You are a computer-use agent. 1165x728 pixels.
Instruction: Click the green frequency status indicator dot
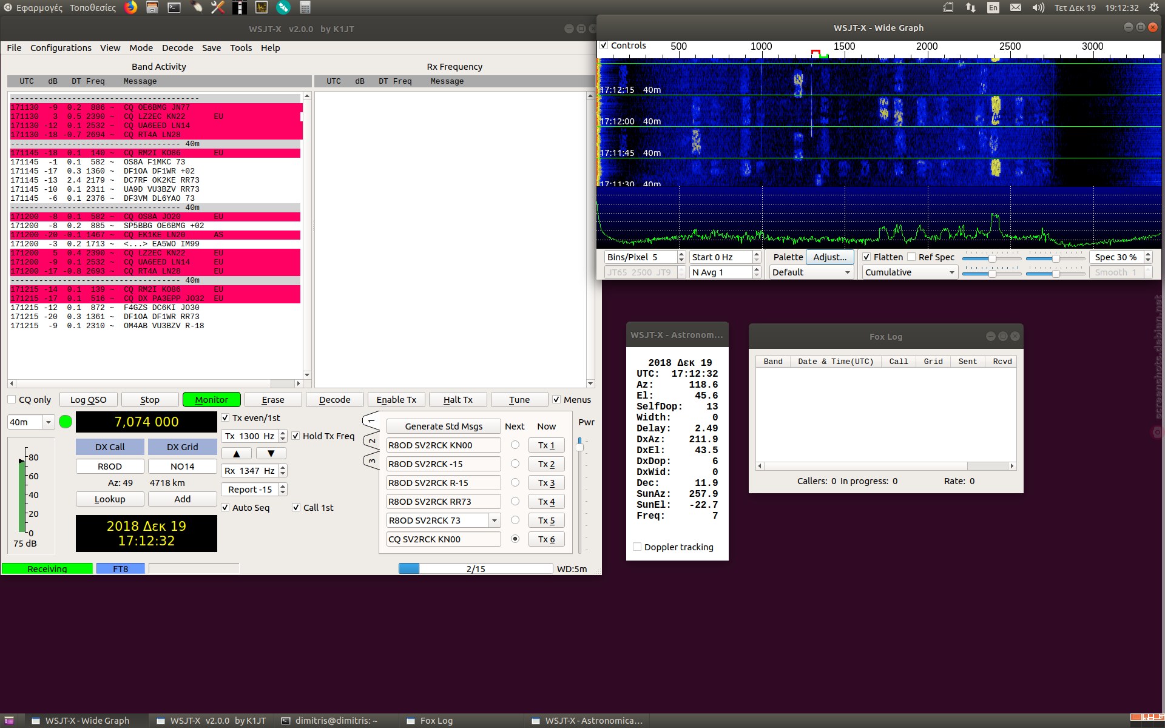(x=66, y=422)
